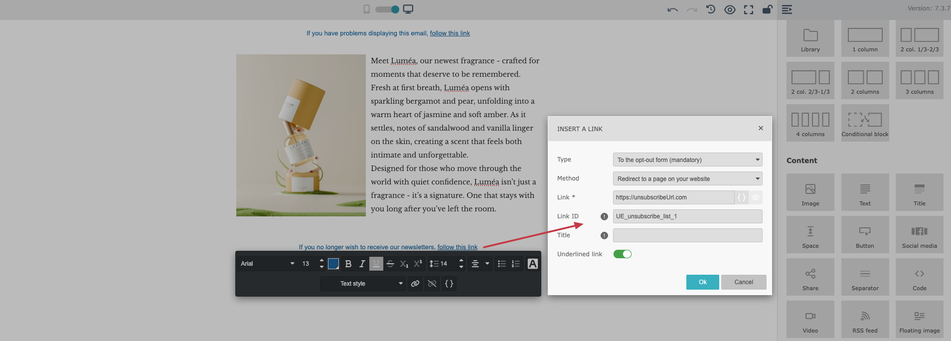Apply strikethrough formatting to the text

coord(390,264)
